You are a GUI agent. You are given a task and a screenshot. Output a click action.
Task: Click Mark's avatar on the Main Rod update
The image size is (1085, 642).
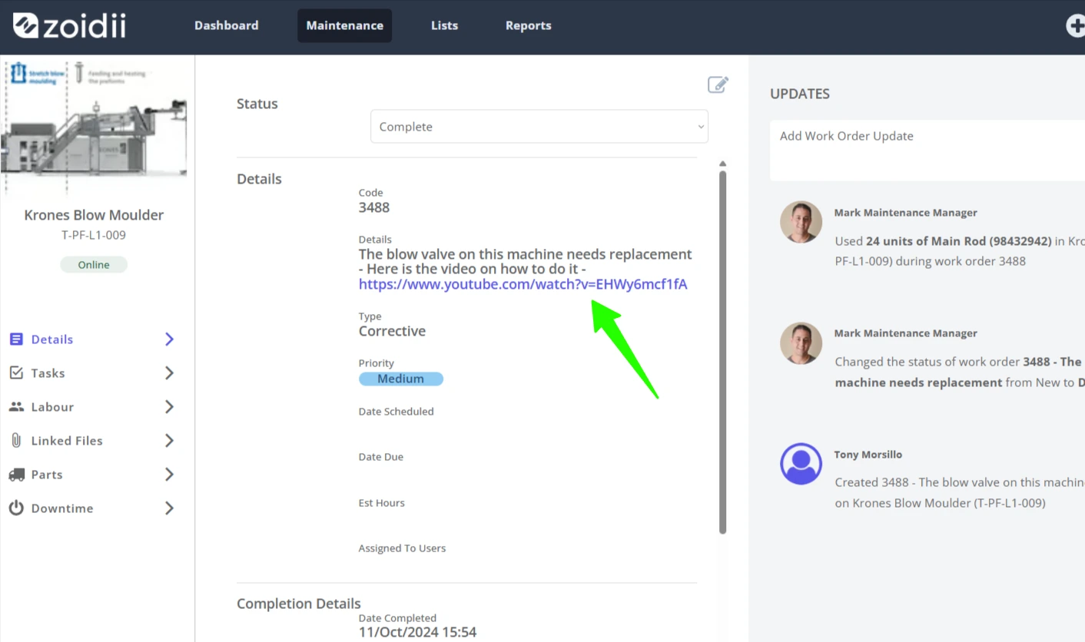(801, 223)
